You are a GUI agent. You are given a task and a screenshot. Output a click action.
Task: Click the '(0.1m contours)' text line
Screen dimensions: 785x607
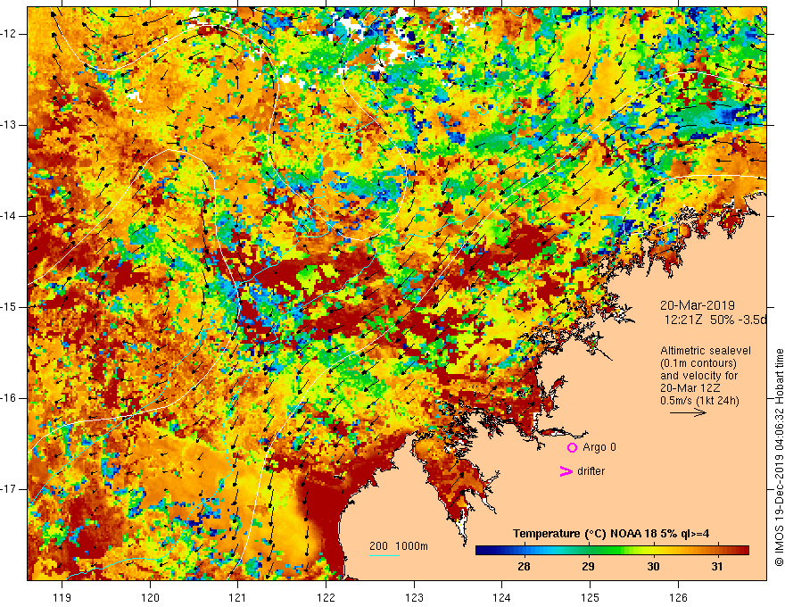[x=698, y=363]
